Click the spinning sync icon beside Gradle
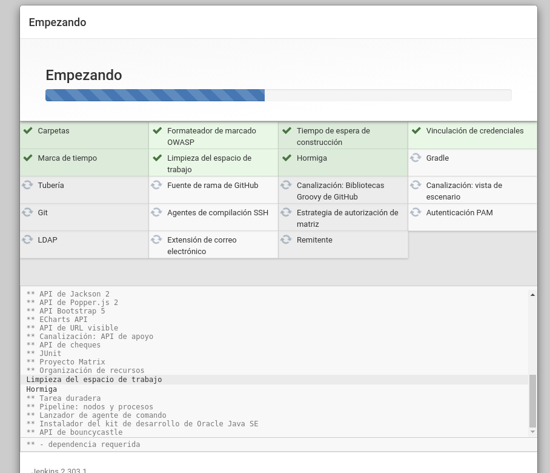Screen dimensions: 550x473 click(x=416, y=158)
